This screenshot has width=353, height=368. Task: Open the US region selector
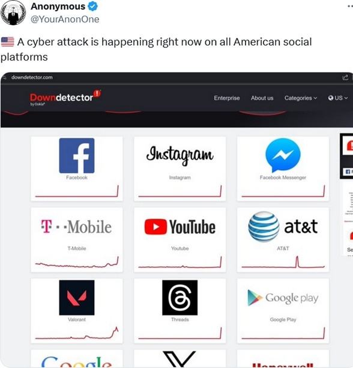tap(338, 98)
